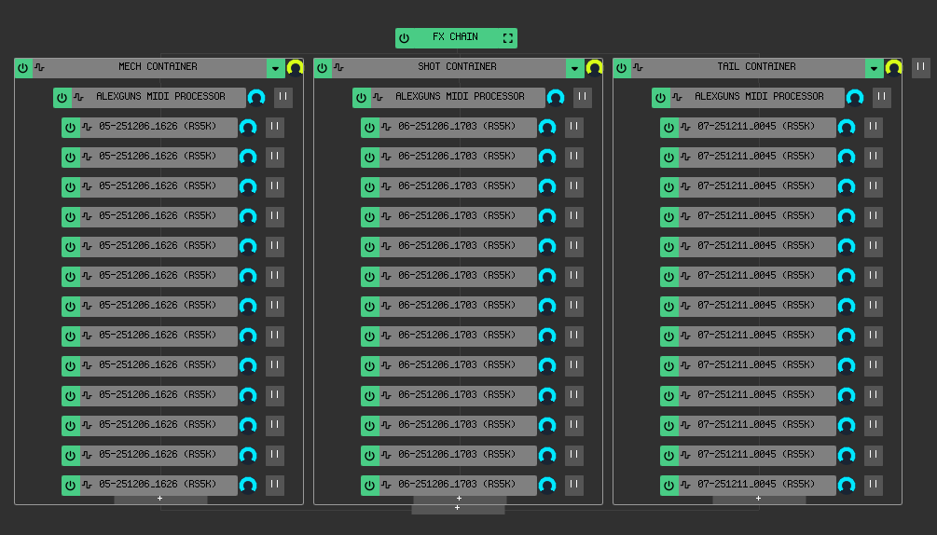Add FX via plus at Mech Container bottom
Screen dimensions: 937x535
click(x=160, y=499)
